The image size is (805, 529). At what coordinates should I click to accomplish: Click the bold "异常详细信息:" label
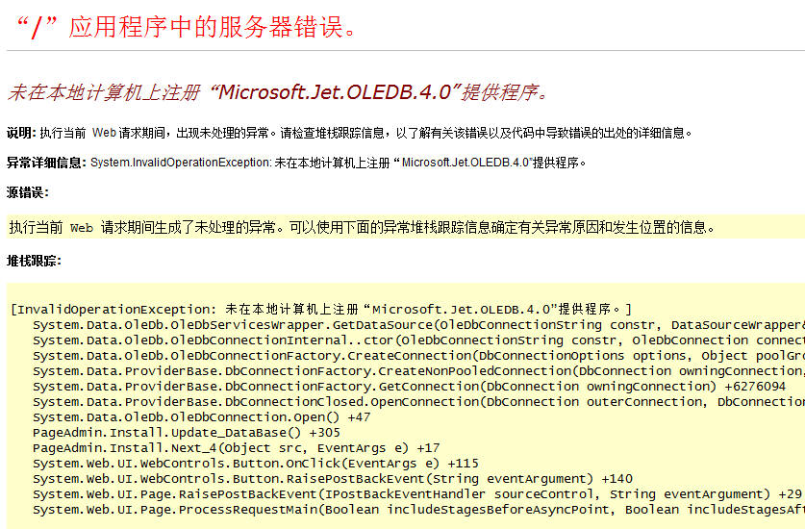tap(46, 163)
